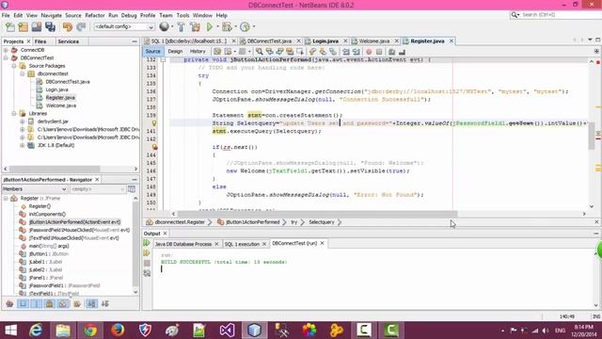602x339 pixels.
Task: Toggle Show Static Members filter in Navigator
Action: coord(37,304)
